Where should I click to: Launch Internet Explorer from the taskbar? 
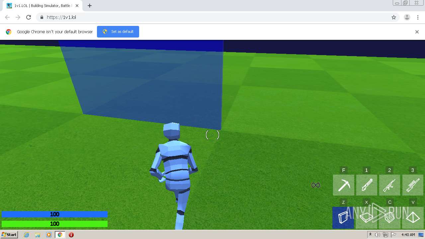pyautogui.click(x=27, y=235)
